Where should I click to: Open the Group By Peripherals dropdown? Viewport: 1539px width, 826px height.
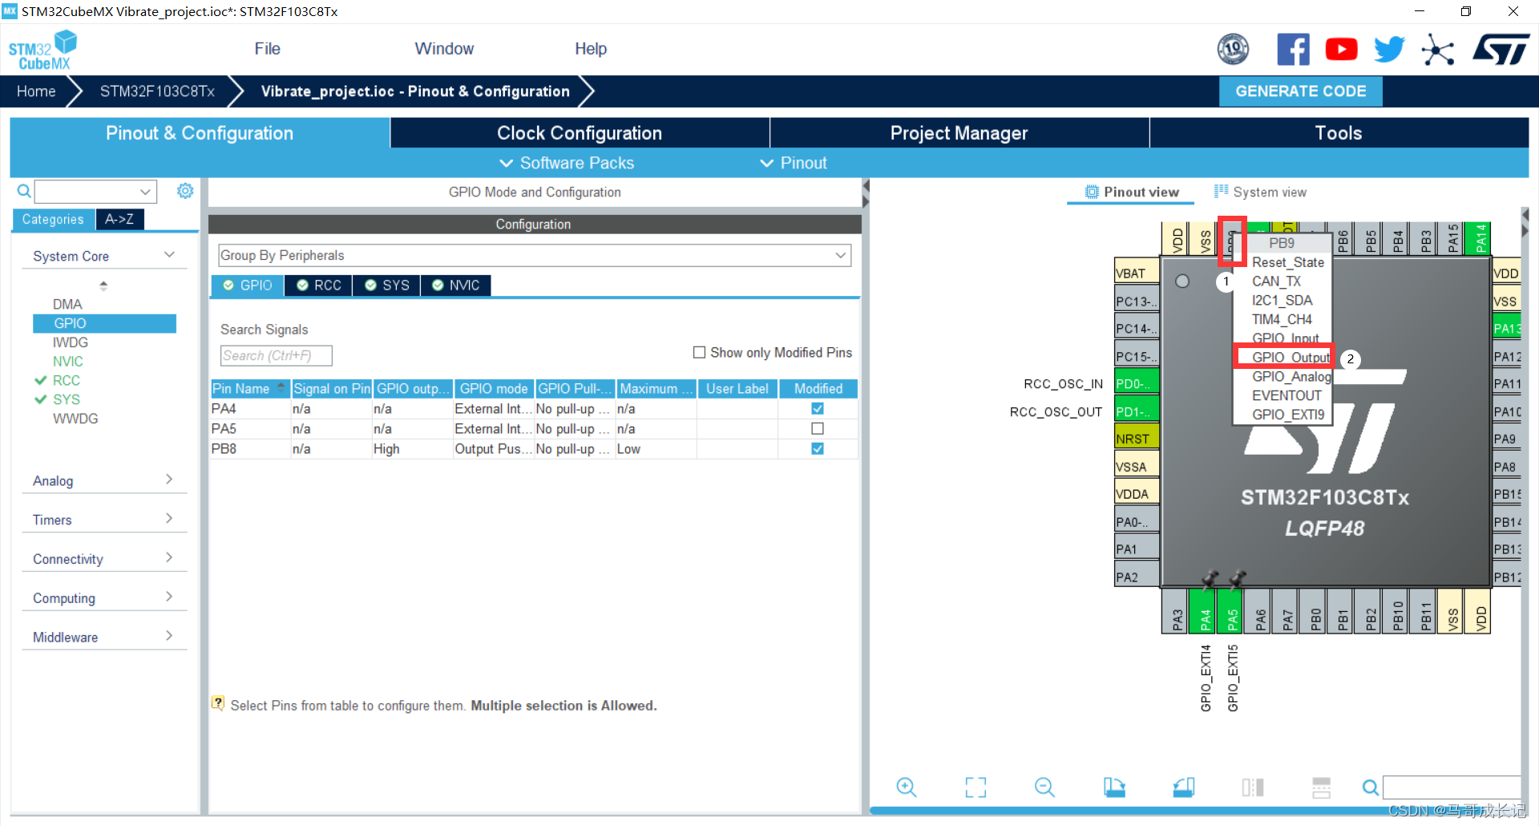535,255
